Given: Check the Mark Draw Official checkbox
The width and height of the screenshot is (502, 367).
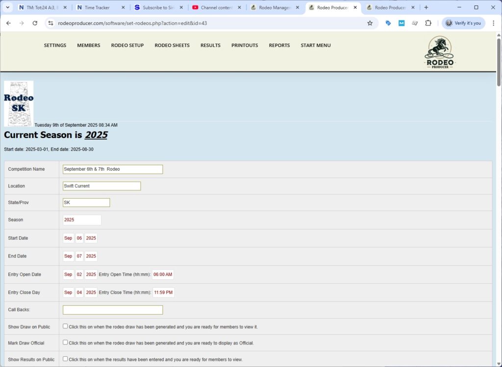Looking at the screenshot, I should coord(65,343).
